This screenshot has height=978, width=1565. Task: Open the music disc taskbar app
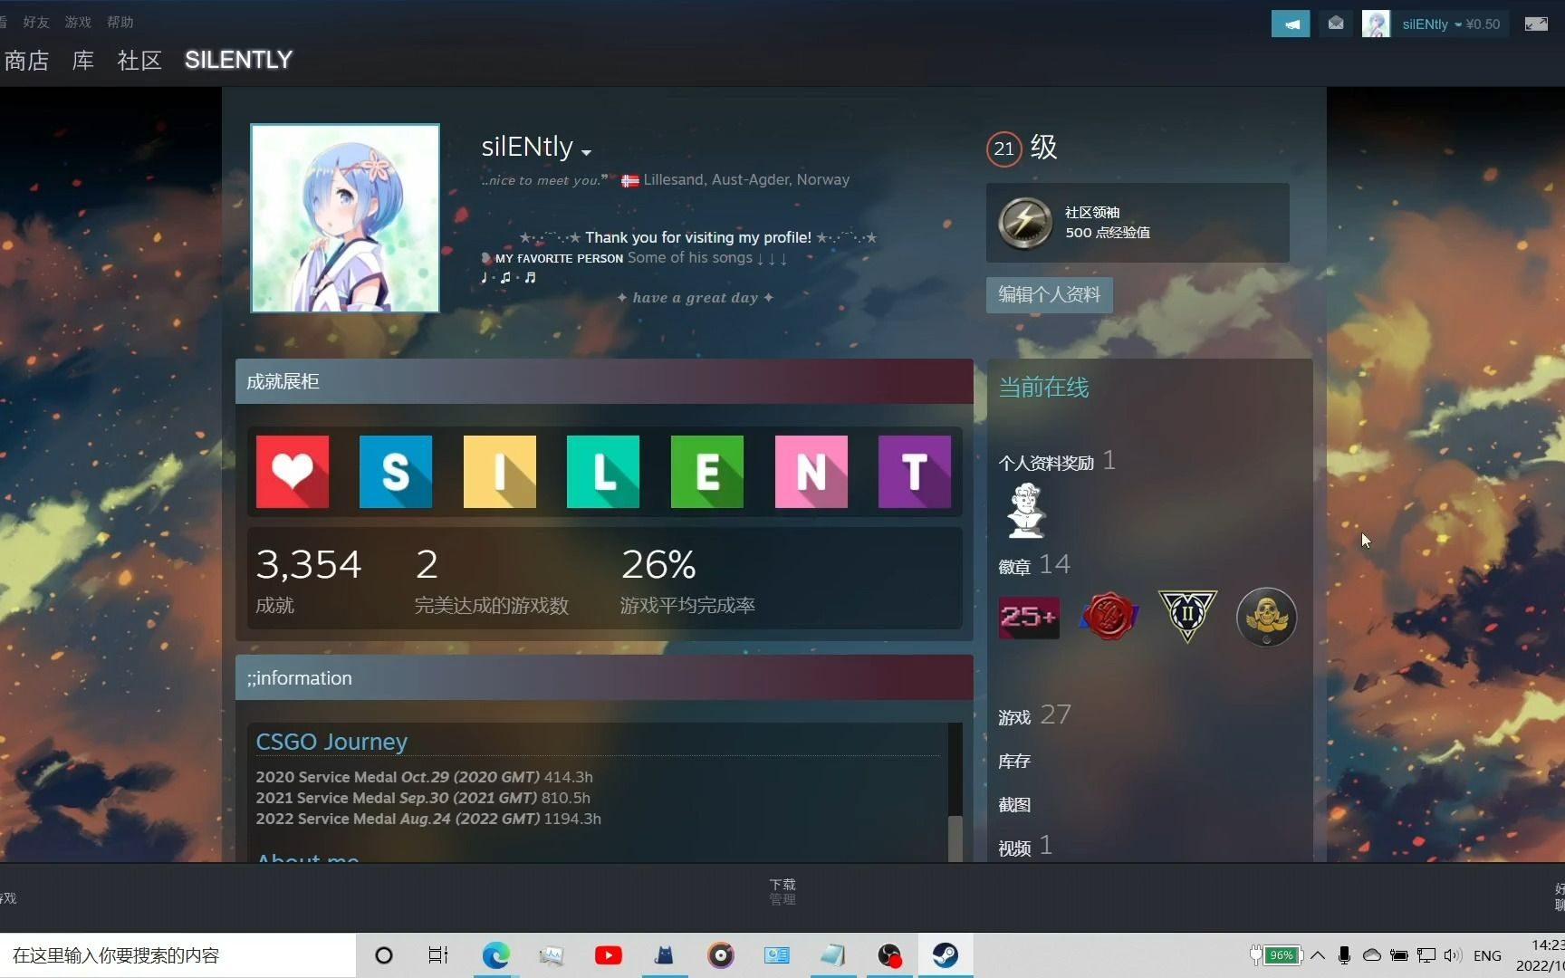coord(721,955)
